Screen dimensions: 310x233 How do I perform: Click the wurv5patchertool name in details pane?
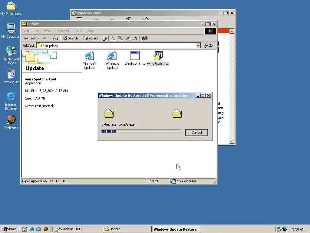(x=41, y=79)
